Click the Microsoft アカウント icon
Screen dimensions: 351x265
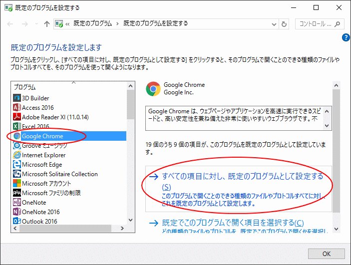pos(17,183)
